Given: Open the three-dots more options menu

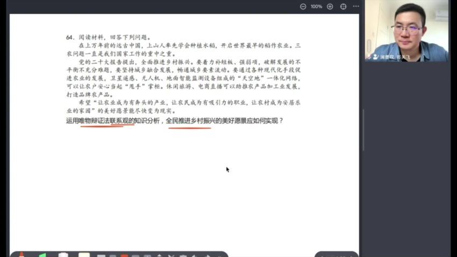Looking at the screenshot, I should 356,6.
